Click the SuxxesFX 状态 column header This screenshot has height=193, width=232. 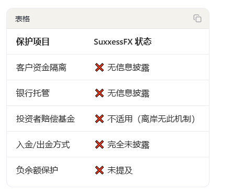pyautogui.click(x=123, y=42)
